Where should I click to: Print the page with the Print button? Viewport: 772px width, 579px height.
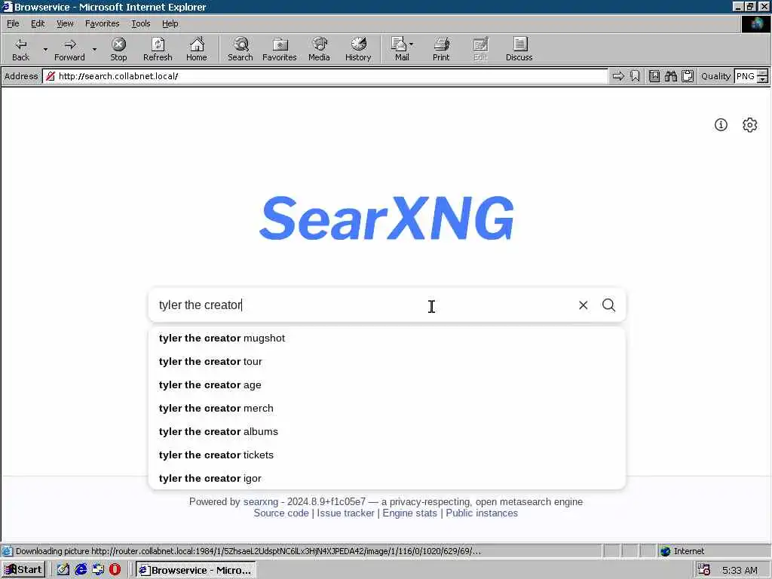(441, 49)
